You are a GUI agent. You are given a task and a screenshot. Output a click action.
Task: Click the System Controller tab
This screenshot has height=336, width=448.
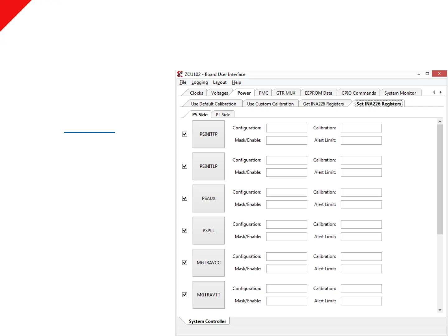point(207,321)
